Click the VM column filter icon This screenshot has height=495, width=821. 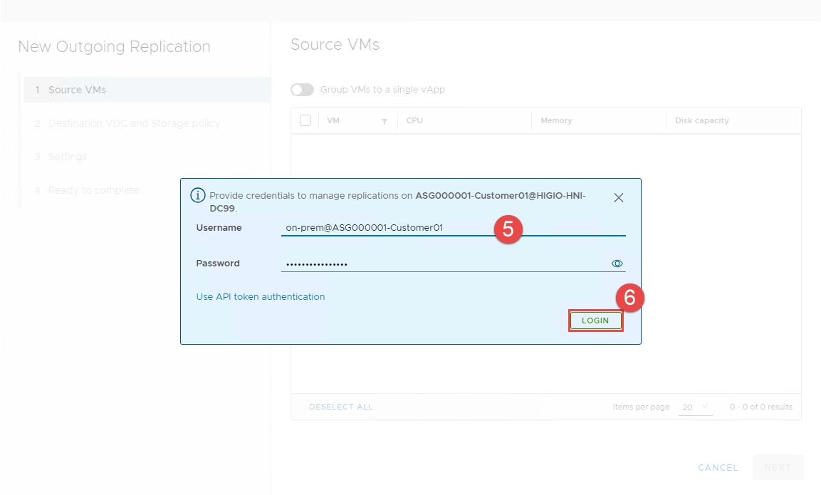[385, 122]
